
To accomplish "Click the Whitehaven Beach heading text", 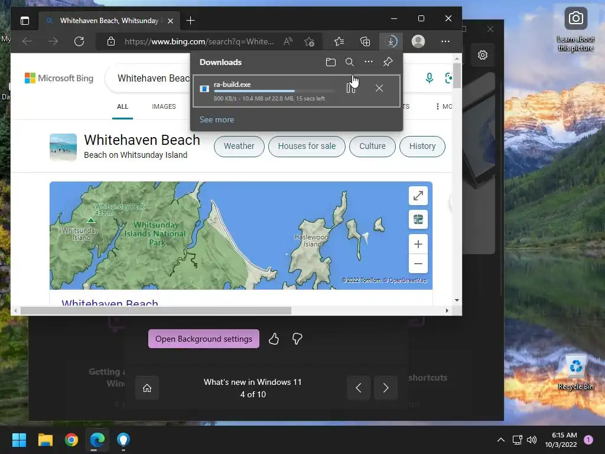I will pos(142,140).
